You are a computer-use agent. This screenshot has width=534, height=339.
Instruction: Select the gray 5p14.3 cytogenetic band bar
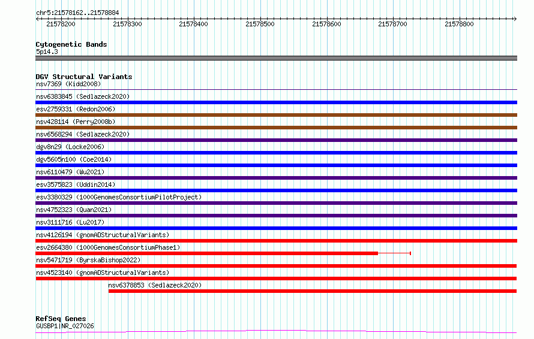276,58
